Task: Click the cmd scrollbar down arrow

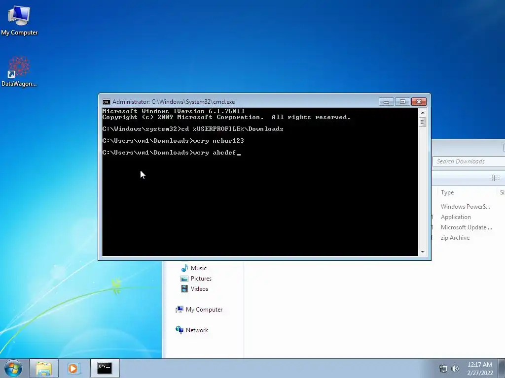Action: [423, 252]
